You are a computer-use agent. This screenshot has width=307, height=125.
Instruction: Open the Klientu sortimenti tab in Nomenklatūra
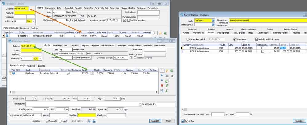[249, 29]
